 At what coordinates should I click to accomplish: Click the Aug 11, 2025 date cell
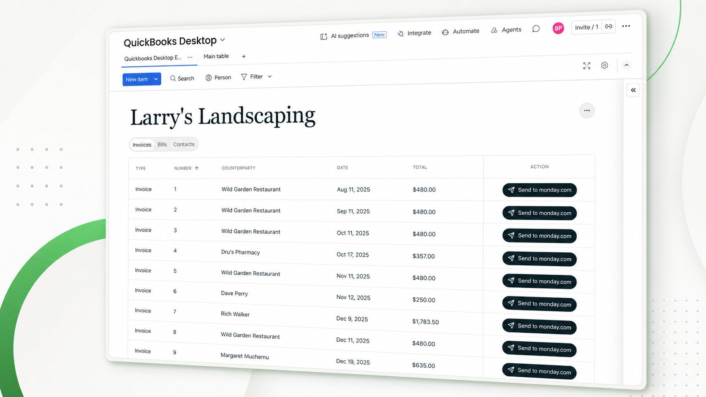point(353,189)
